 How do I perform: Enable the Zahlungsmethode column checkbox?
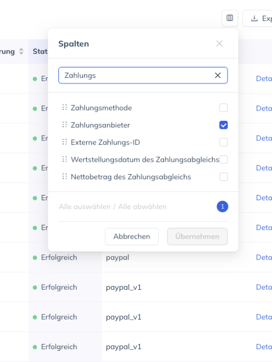coord(223,108)
